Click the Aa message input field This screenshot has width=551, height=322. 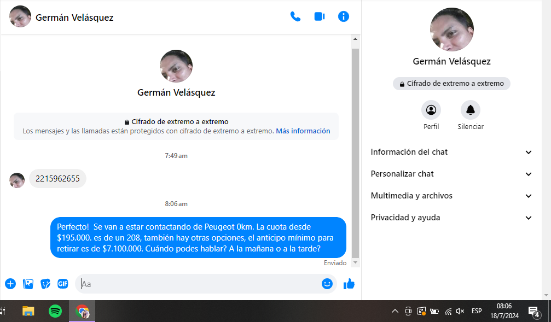(197, 284)
